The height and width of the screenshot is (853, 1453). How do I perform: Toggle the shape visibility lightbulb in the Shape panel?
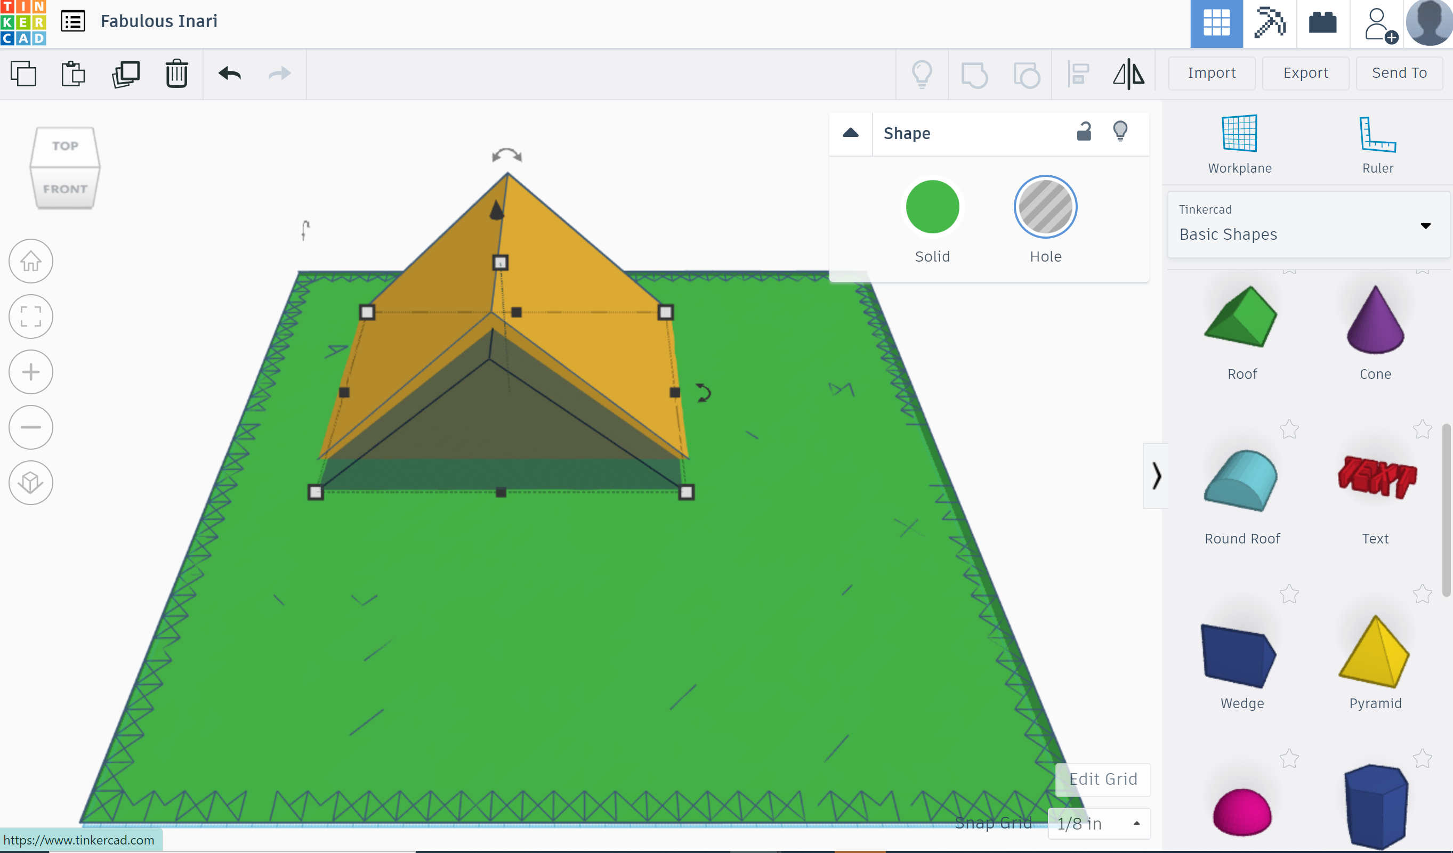(1120, 132)
